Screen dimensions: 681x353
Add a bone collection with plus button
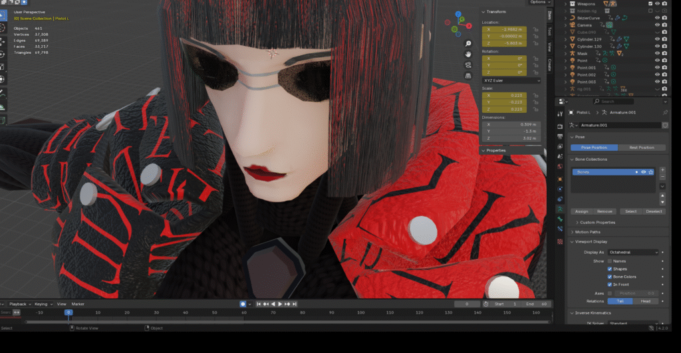[662, 171]
